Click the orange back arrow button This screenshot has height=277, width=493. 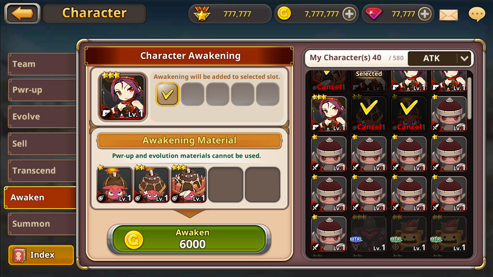pyautogui.click(x=22, y=13)
